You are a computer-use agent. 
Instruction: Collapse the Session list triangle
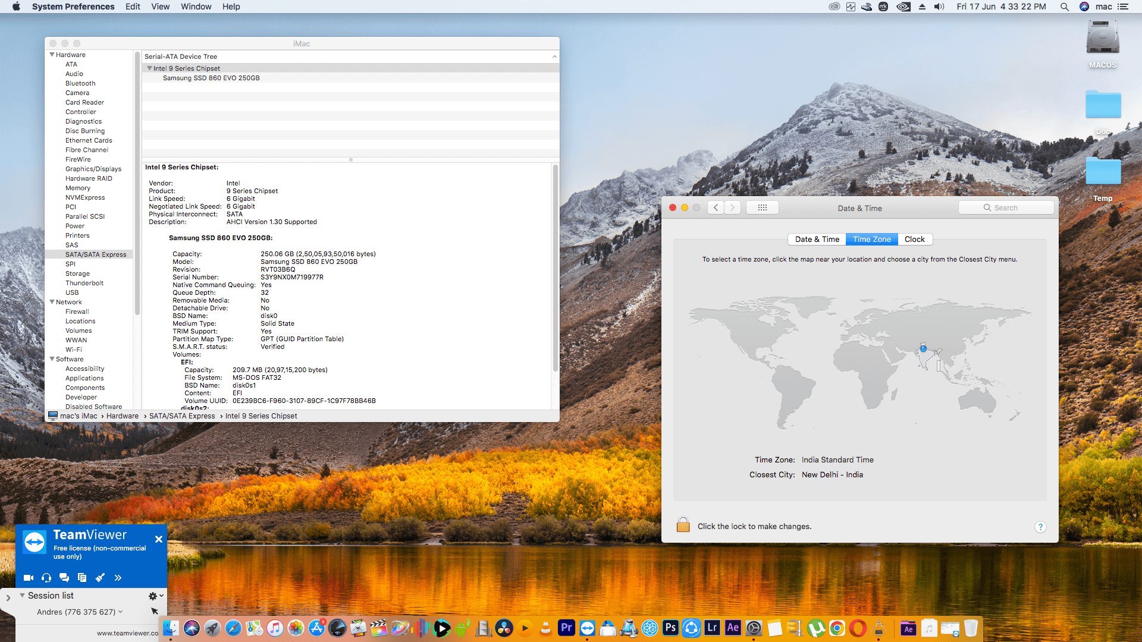(22, 596)
